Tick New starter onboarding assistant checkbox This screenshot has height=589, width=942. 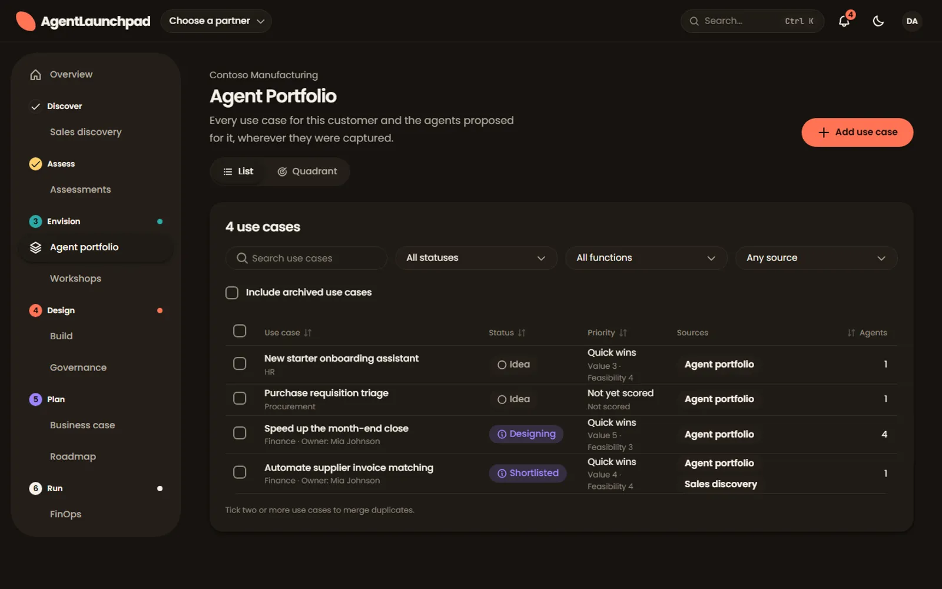click(x=240, y=364)
